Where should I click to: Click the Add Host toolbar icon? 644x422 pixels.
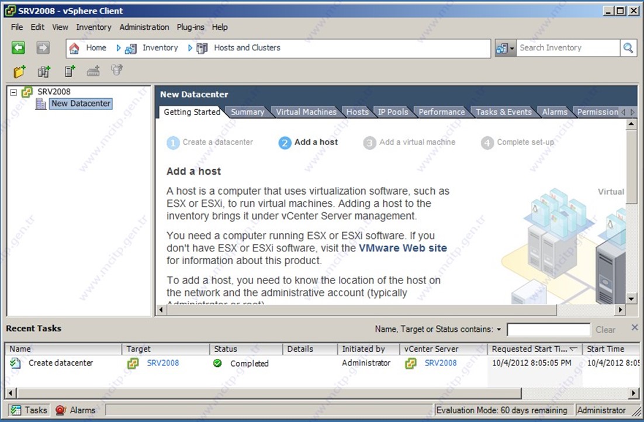pos(70,71)
